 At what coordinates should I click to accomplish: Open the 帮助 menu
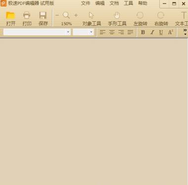click(x=142, y=3)
